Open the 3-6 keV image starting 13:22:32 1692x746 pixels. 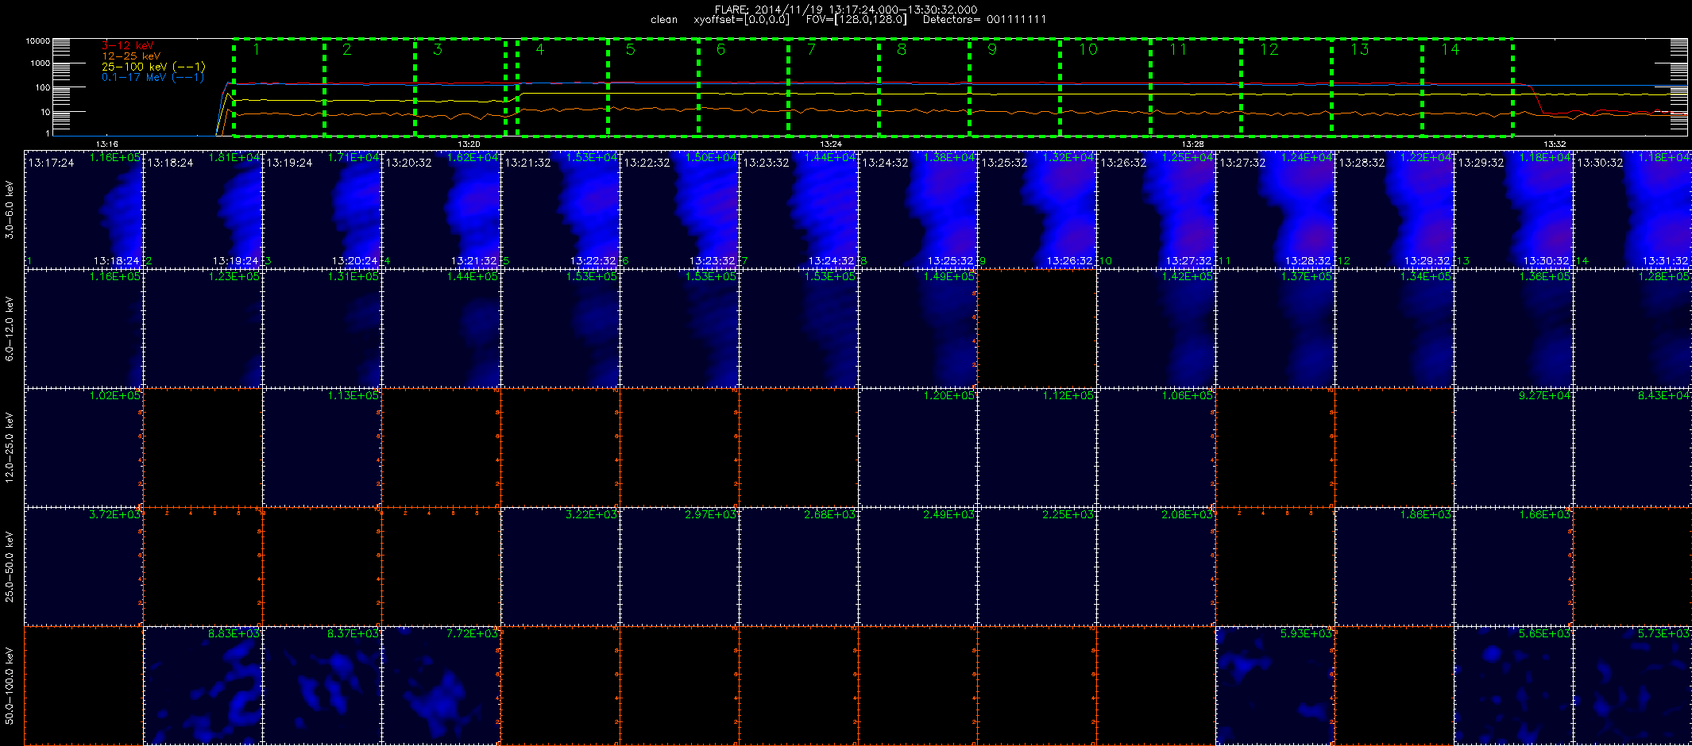point(680,210)
